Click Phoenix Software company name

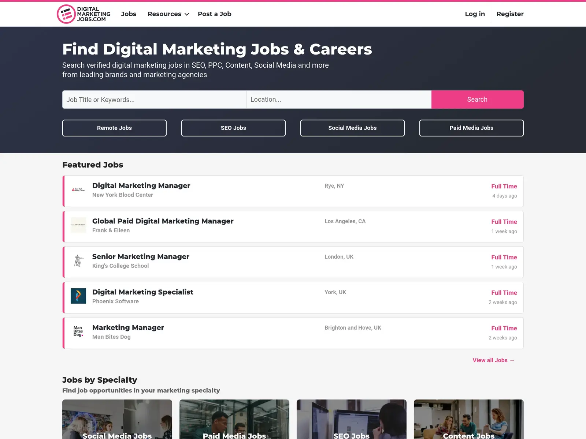pyautogui.click(x=115, y=301)
